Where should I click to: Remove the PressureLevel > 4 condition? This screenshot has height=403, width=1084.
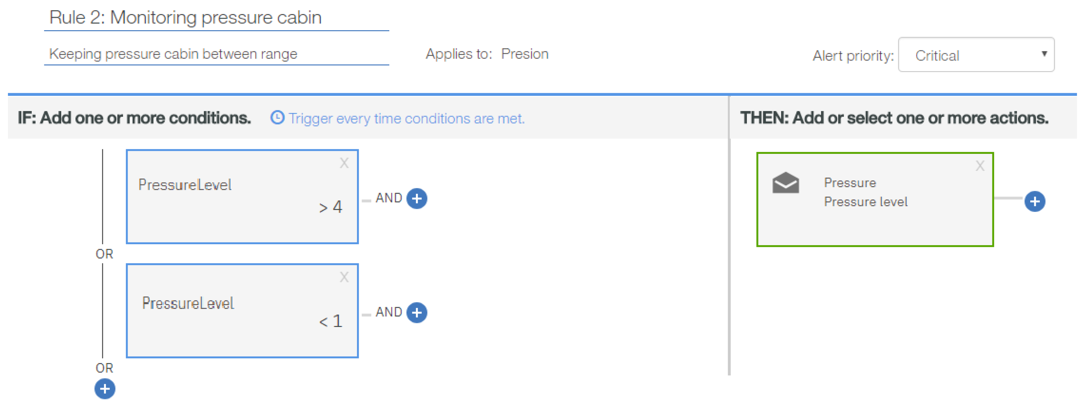pyautogui.click(x=344, y=163)
